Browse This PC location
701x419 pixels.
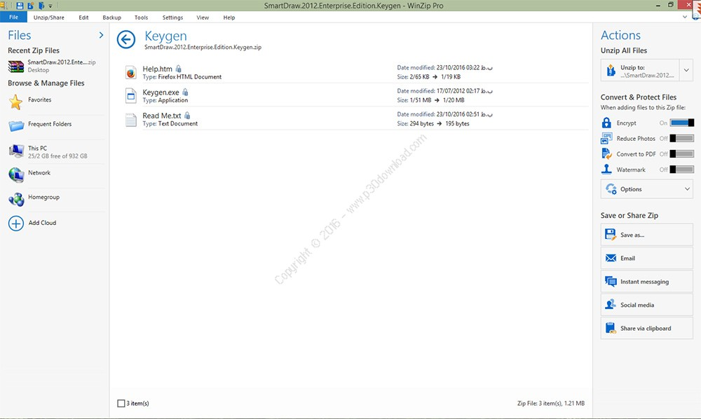click(x=57, y=152)
